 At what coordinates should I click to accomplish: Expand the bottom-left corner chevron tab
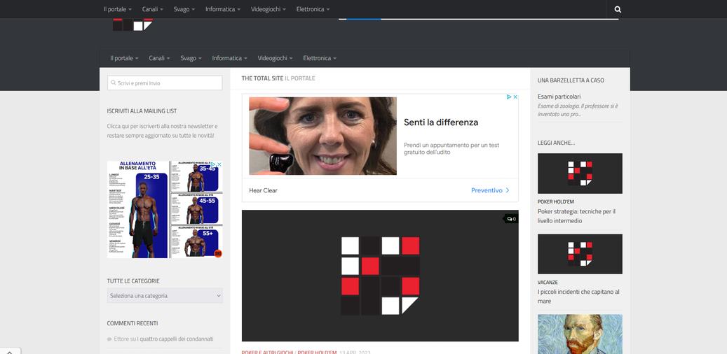coord(8,351)
